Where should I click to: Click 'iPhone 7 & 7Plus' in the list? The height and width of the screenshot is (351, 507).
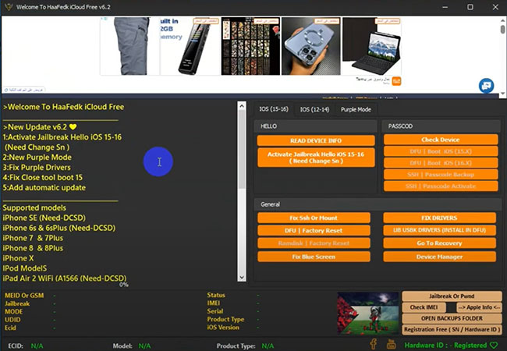coord(33,238)
